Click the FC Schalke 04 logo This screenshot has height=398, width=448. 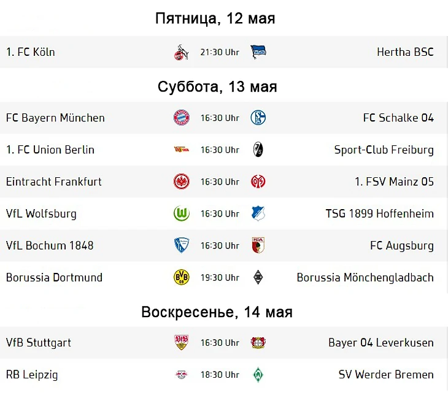(258, 118)
